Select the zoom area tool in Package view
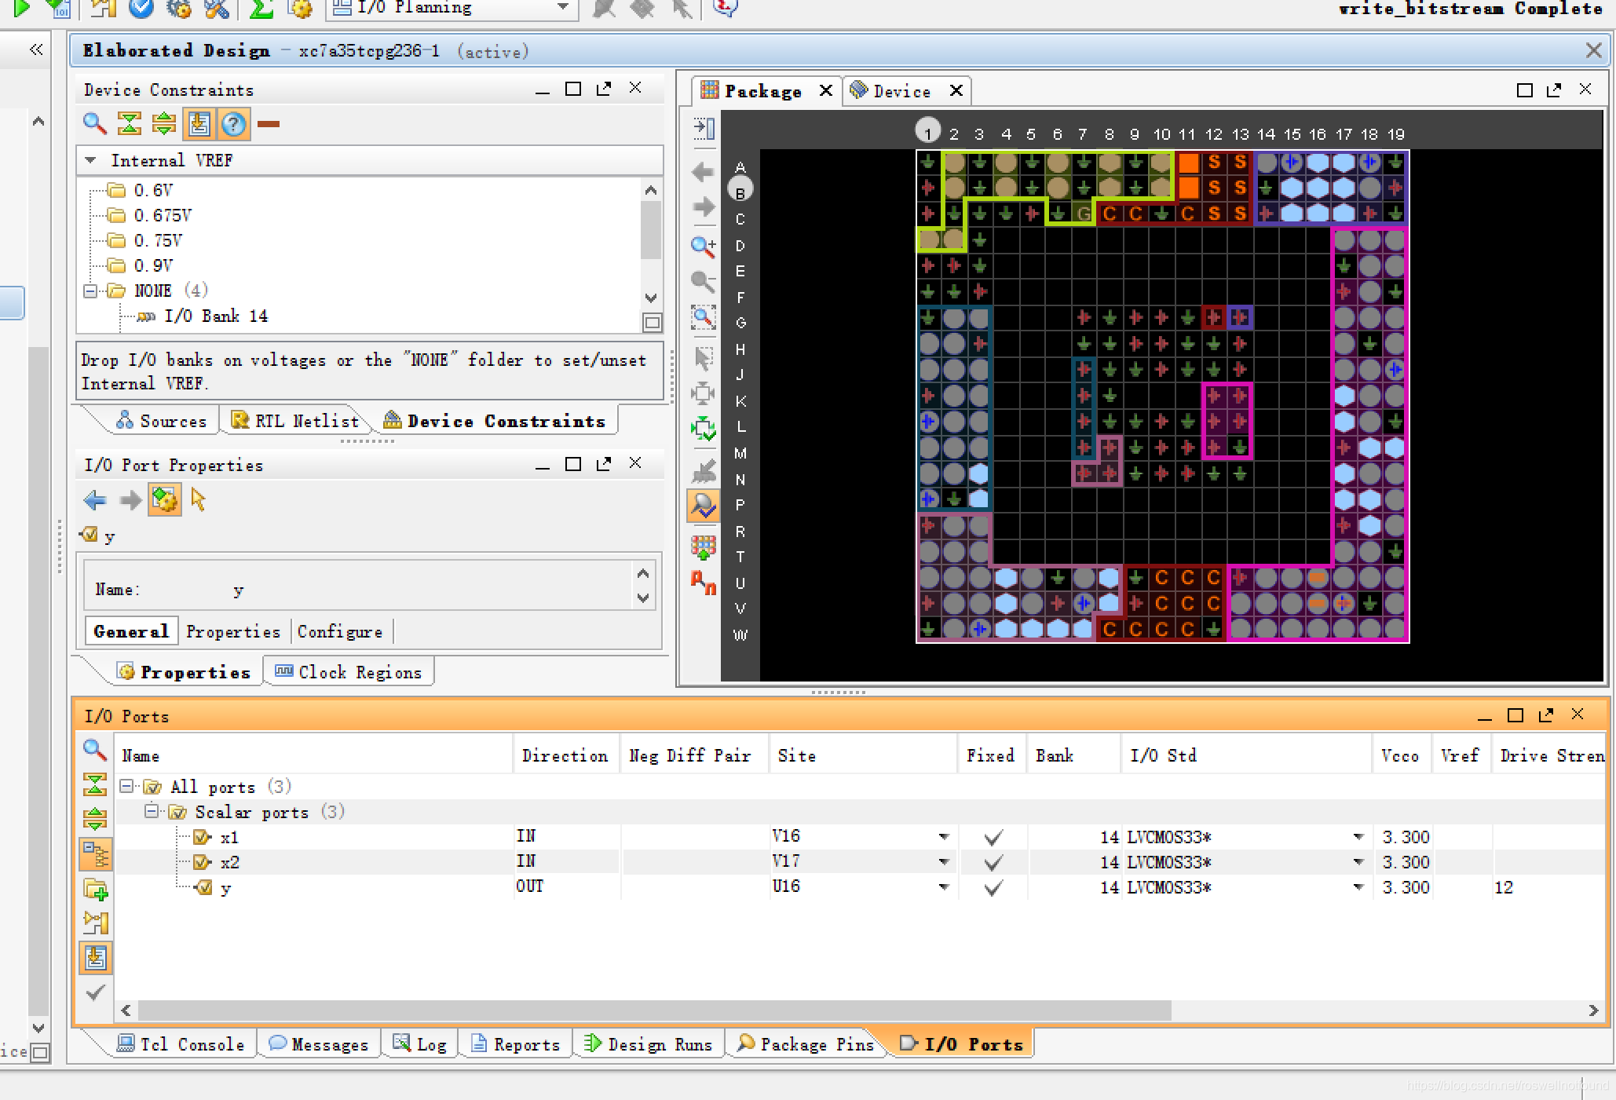Screen dimensions: 1616x1100 point(704,318)
